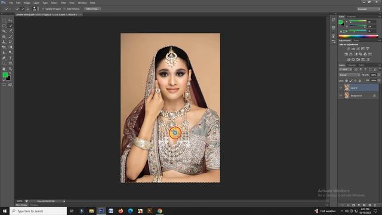Open Windows Start menu
Screen dimensions: 382x215
[x=5, y=211]
